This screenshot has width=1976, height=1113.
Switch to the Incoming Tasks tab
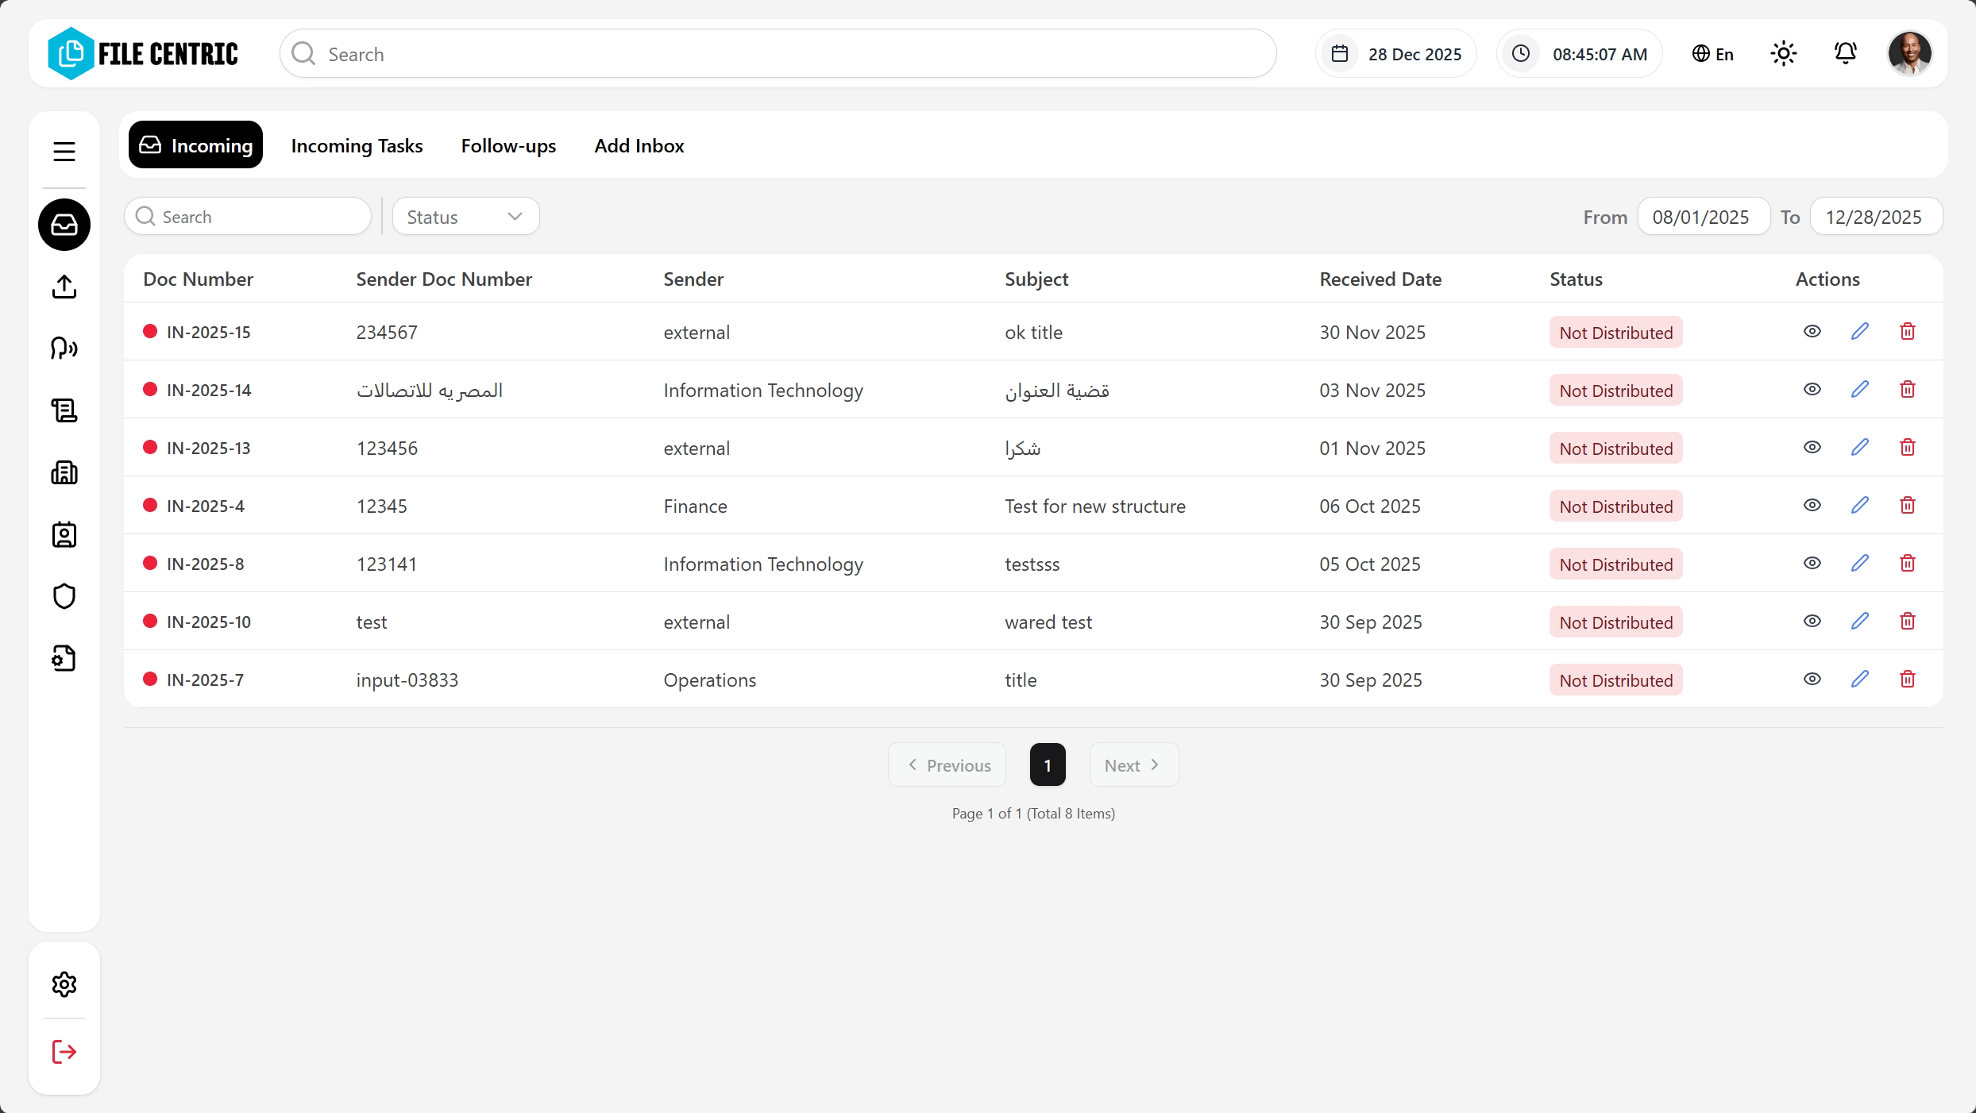pyautogui.click(x=357, y=144)
